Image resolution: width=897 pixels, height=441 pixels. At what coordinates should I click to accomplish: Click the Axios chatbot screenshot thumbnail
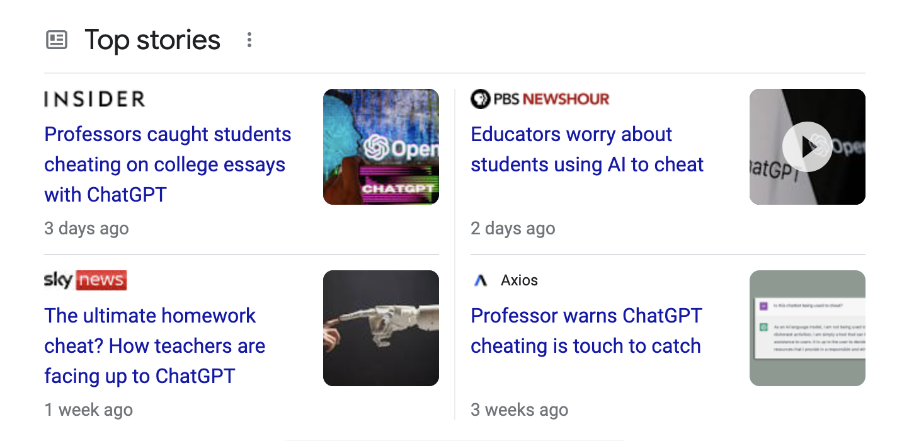(x=807, y=328)
